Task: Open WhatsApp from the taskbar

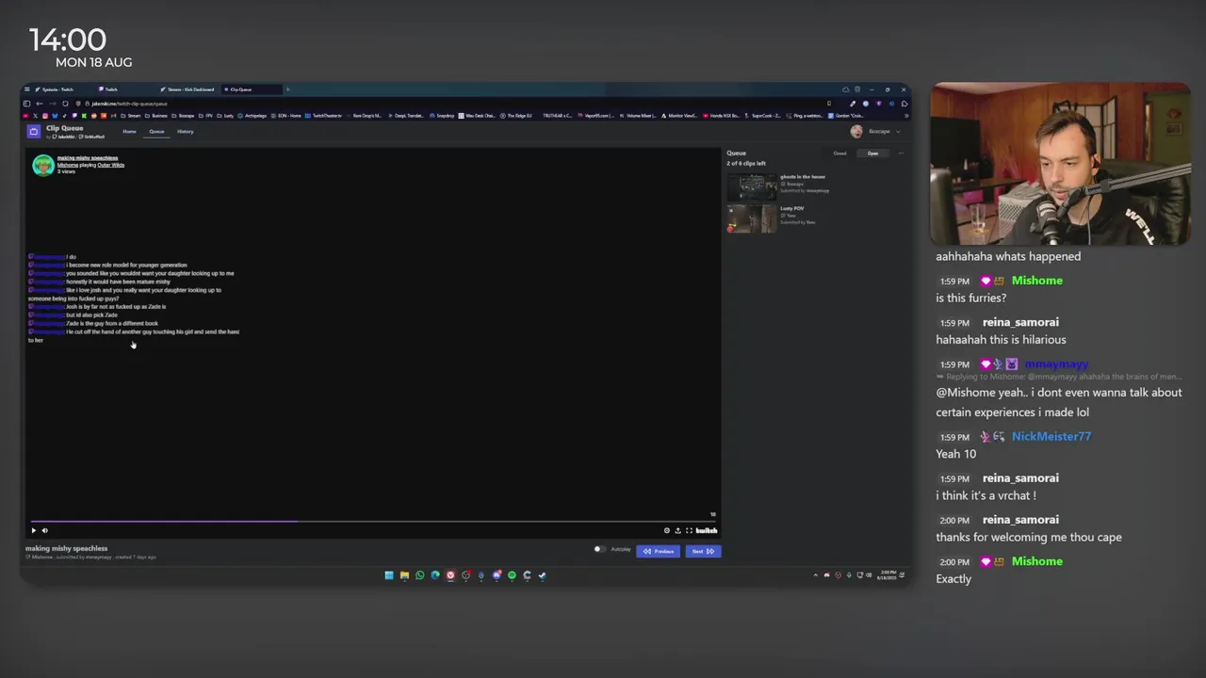Action: [419, 575]
